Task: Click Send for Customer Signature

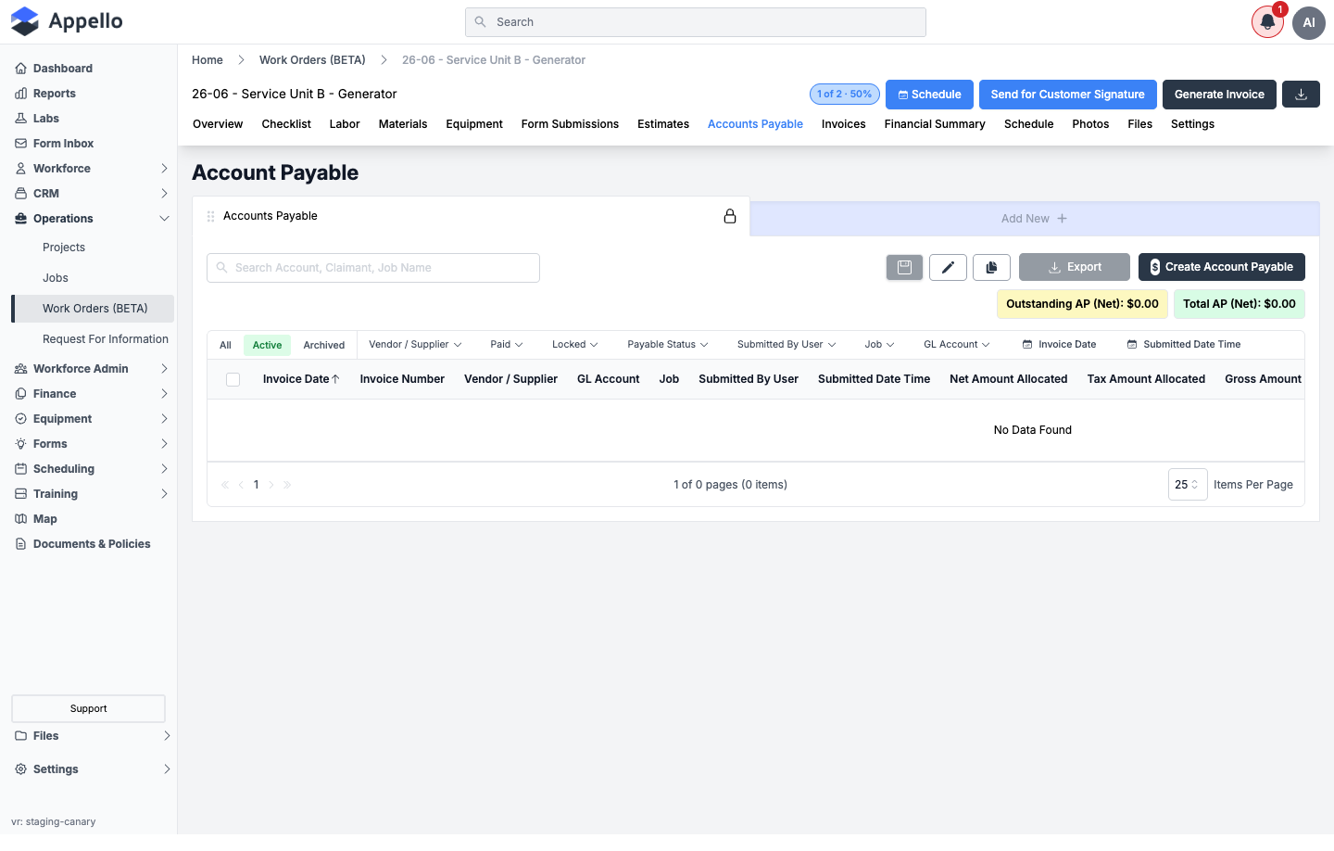Action: [1068, 95]
